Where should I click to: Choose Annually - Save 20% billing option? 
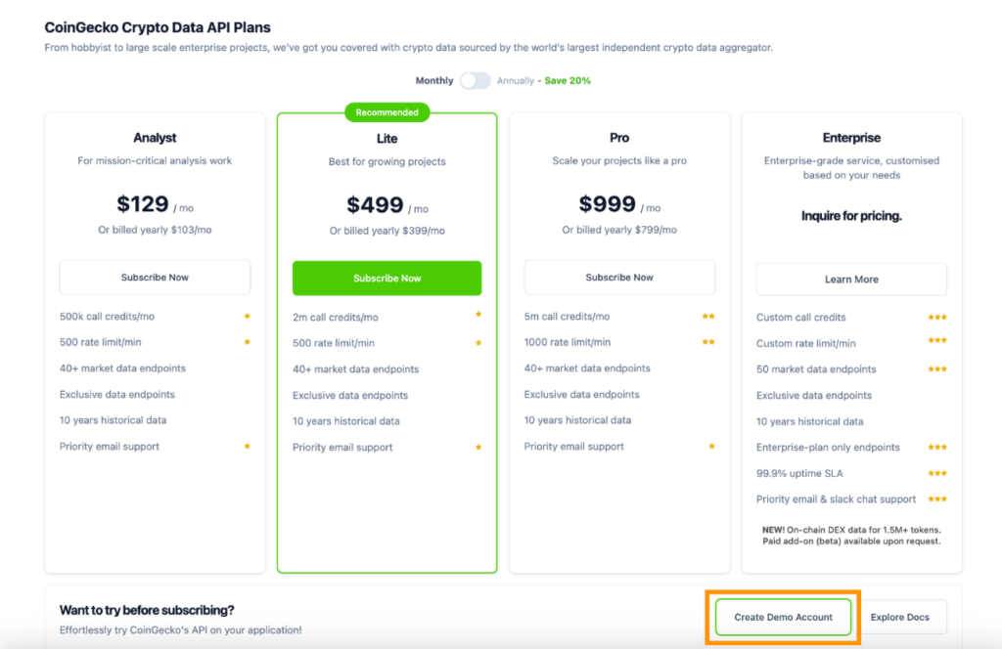[544, 81]
